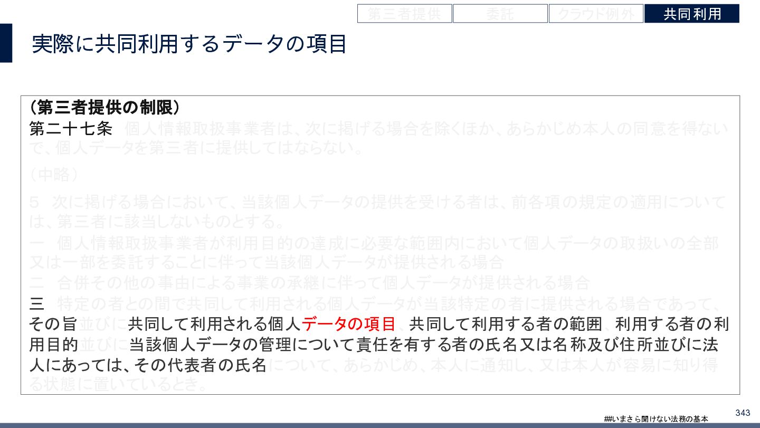Click the item number 三
This screenshot has width=760, height=428.
[x=36, y=303]
